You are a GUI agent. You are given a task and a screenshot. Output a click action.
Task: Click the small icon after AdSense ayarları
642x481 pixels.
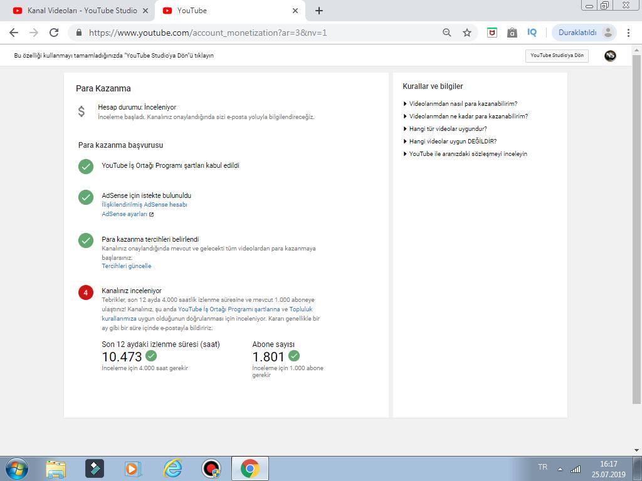(x=152, y=214)
